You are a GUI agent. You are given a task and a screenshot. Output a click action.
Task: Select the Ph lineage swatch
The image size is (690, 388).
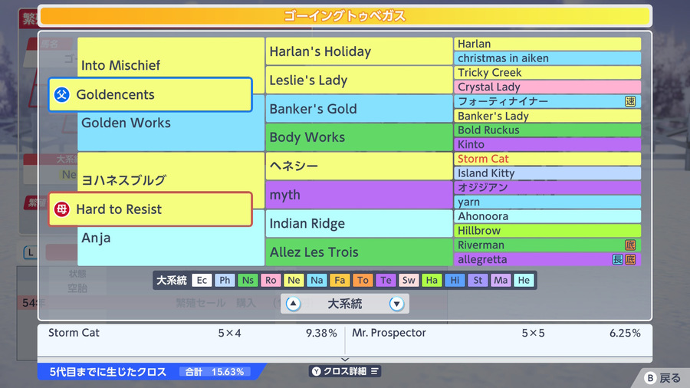225,280
